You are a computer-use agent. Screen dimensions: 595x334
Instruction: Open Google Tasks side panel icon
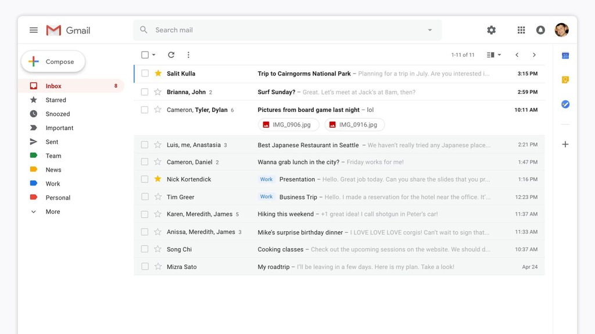pyautogui.click(x=565, y=104)
